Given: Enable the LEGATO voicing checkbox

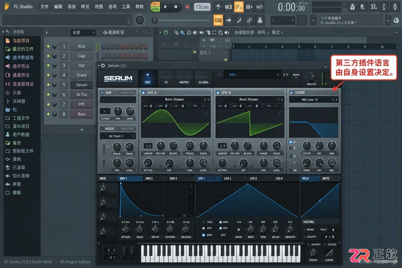Looking at the screenshot, I should tap(304, 237).
